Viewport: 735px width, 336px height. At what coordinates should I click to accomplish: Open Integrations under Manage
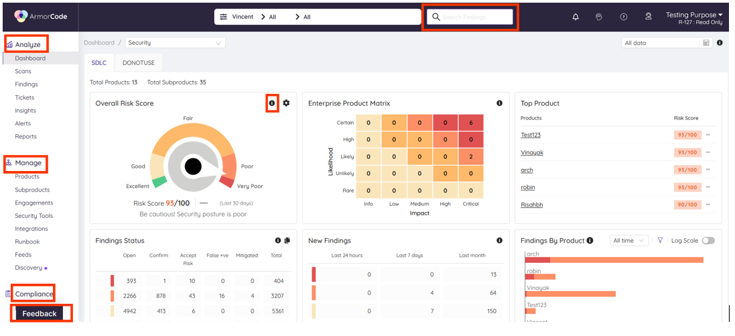pos(31,229)
